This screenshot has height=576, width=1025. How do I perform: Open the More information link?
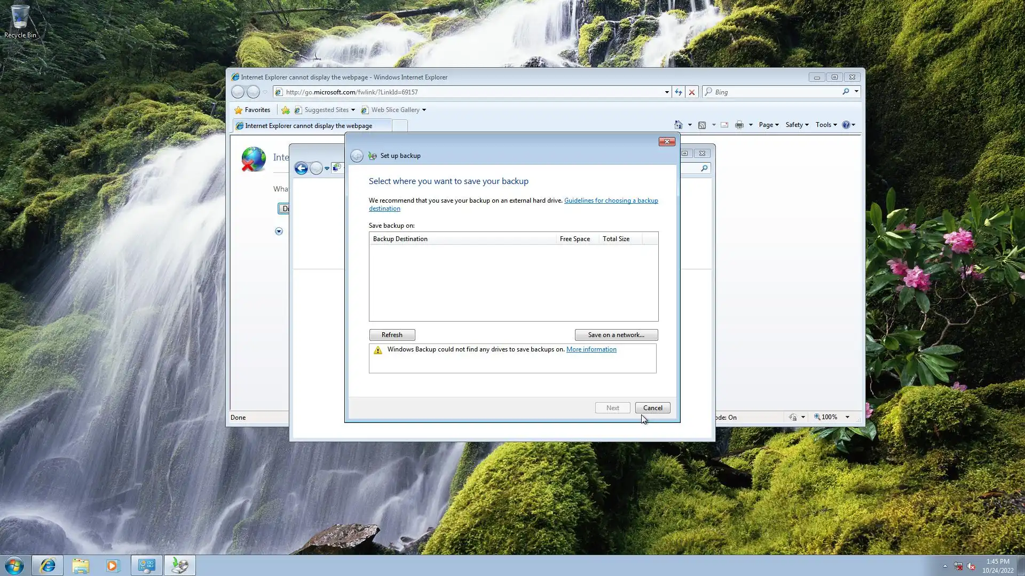tap(591, 349)
